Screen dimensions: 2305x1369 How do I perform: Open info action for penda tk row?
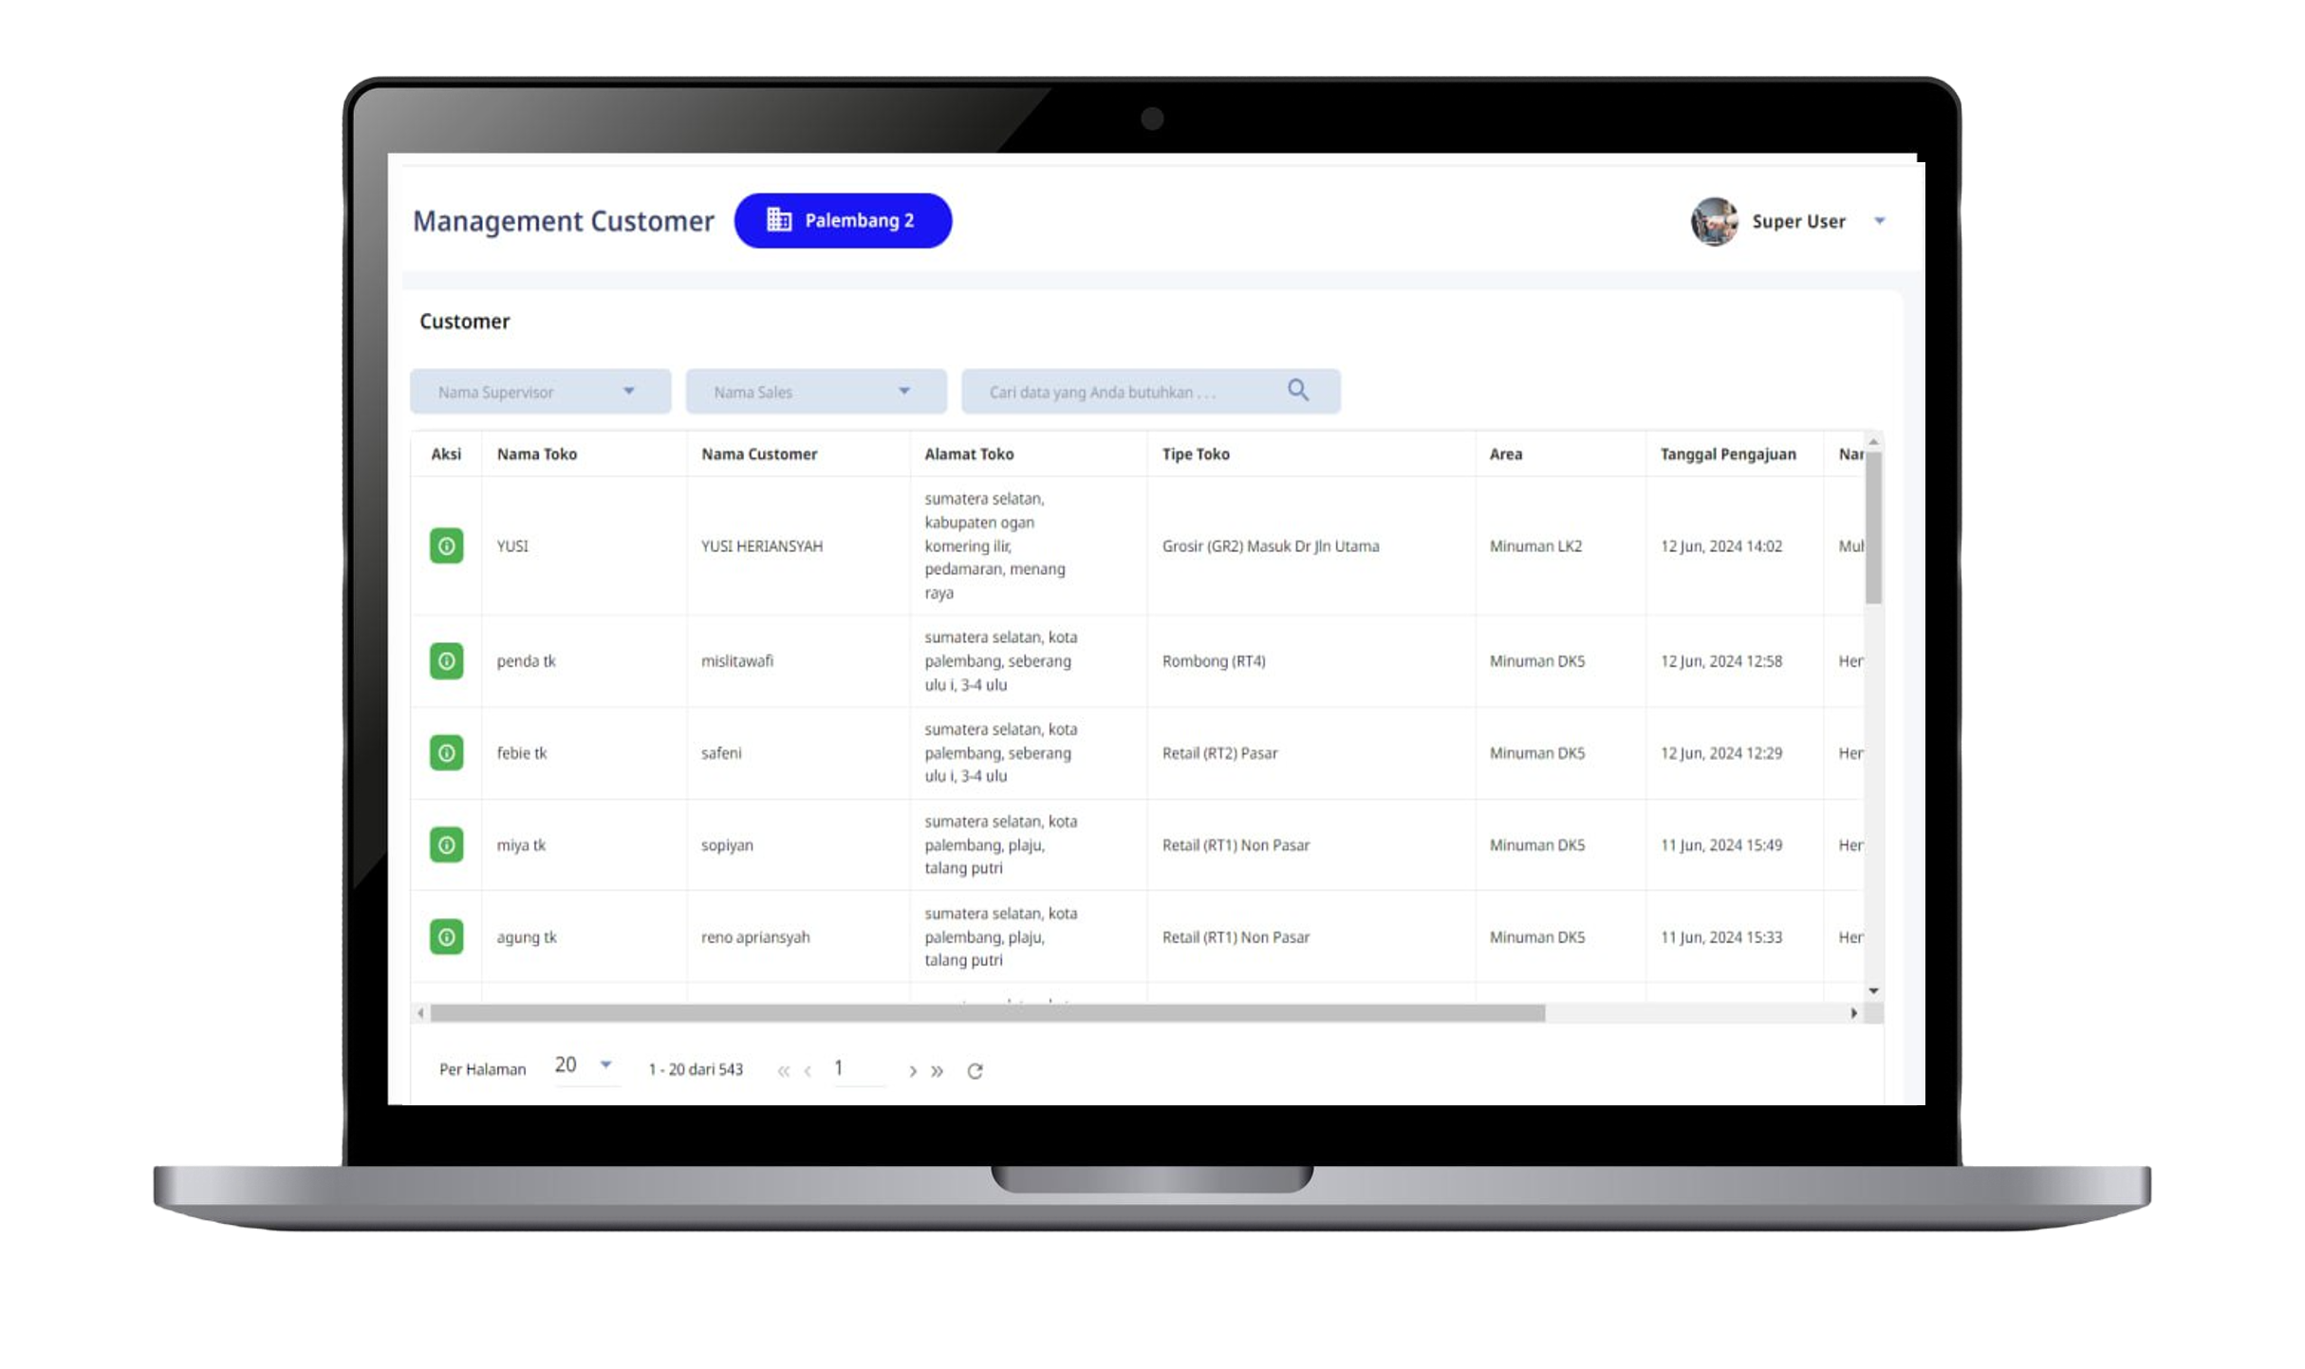pyautogui.click(x=446, y=660)
